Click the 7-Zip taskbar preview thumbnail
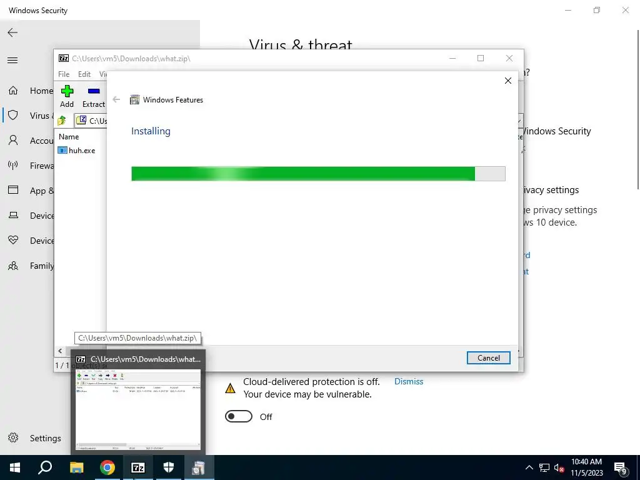The image size is (640, 480). (138, 409)
